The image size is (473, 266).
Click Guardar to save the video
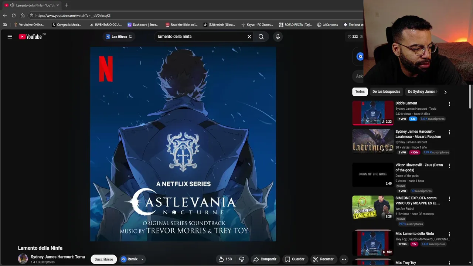point(295,259)
